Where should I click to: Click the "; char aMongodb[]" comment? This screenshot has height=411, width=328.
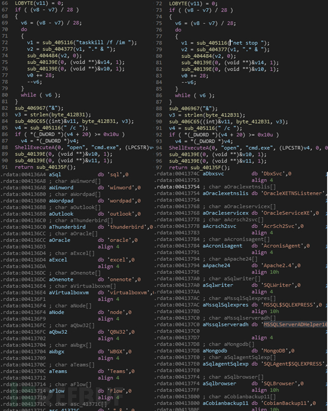[x=229, y=344]
